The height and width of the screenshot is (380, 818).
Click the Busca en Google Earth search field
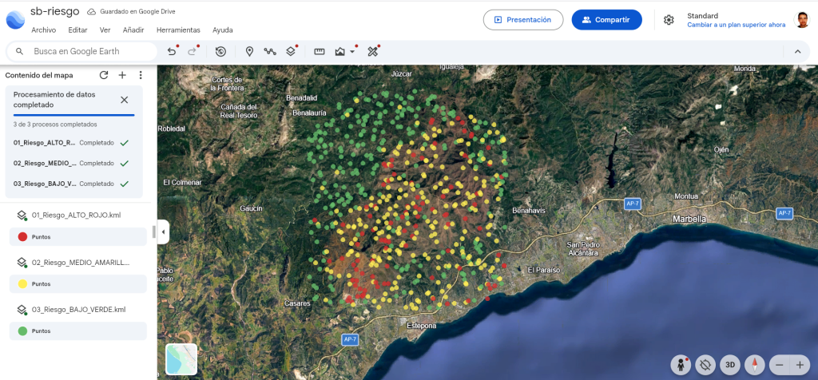tap(82, 52)
